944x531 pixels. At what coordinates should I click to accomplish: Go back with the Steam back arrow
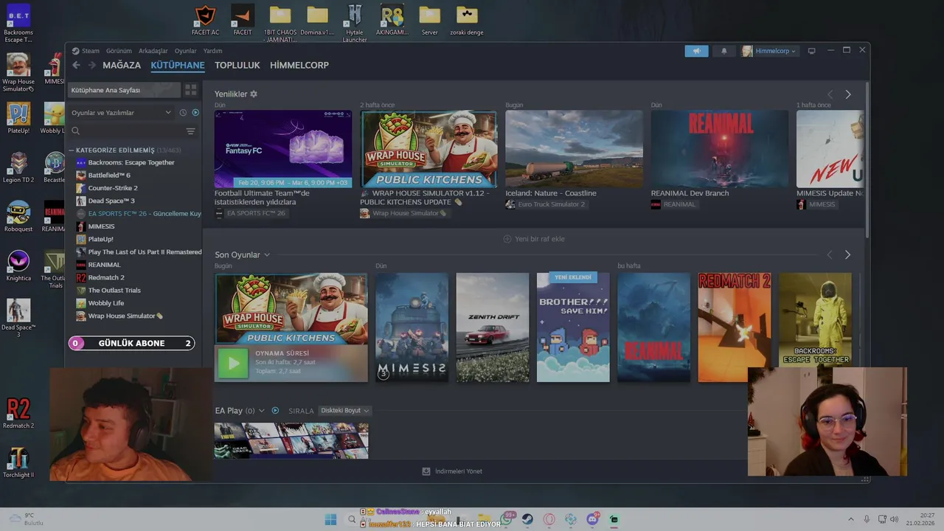[76, 65]
